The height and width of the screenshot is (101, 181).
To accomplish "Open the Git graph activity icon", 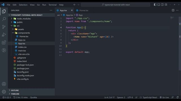I will click(x=4, y=50).
